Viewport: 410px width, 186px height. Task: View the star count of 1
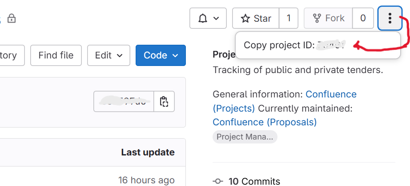point(289,18)
